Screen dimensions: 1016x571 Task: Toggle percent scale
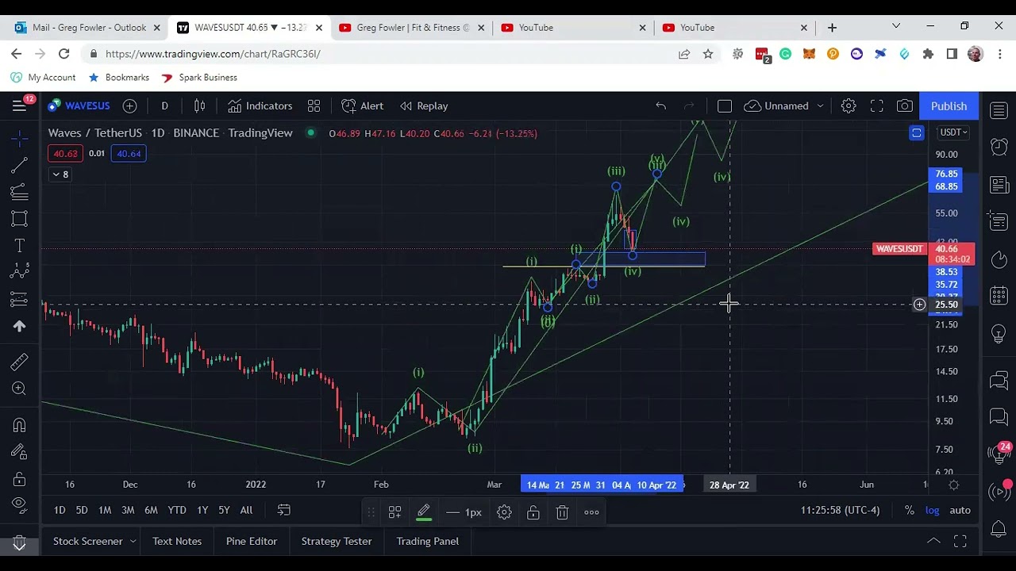tap(910, 510)
